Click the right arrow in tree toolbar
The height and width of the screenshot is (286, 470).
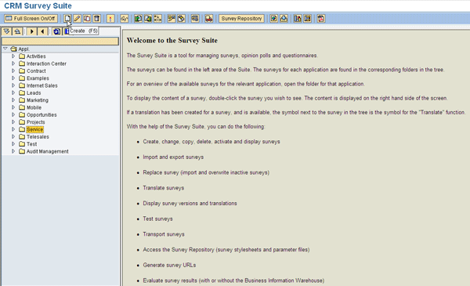pos(32,31)
